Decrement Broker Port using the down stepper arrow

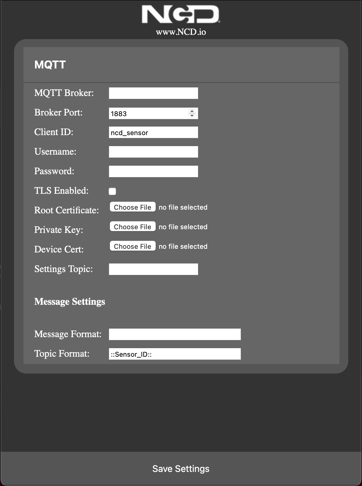click(192, 115)
